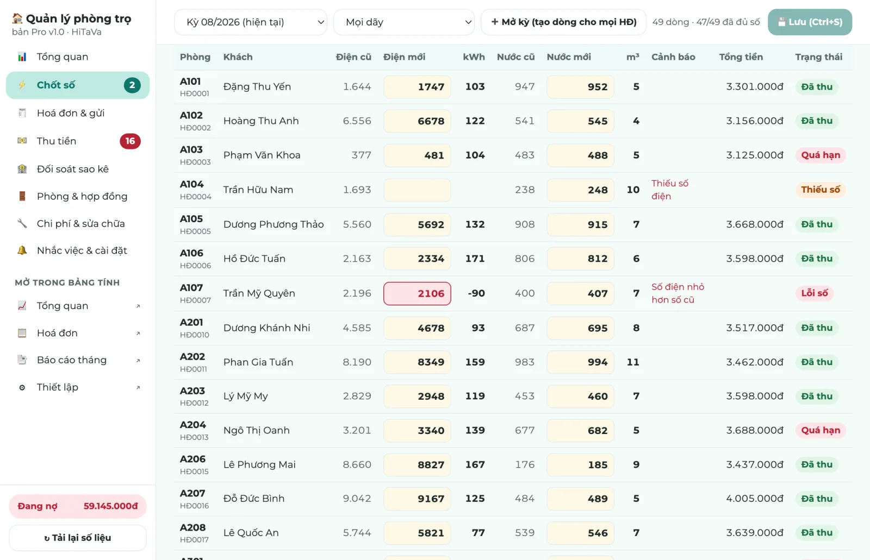
Task: Click Thiếu số status badge for A104
Action: [x=821, y=190]
